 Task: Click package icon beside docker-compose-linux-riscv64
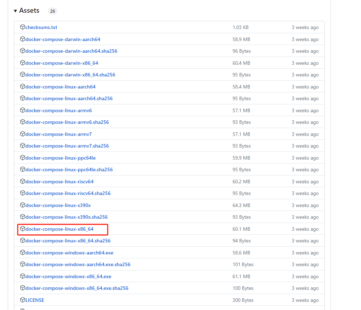click(x=23, y=182)
